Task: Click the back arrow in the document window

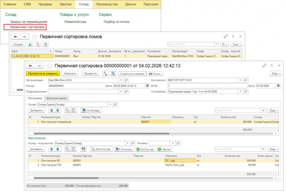Action: pyautogui.click(x=30, y=66)
